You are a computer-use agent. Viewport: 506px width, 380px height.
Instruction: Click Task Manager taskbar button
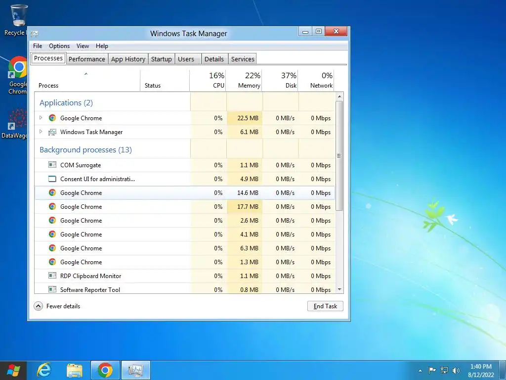(x=135, y=370)
